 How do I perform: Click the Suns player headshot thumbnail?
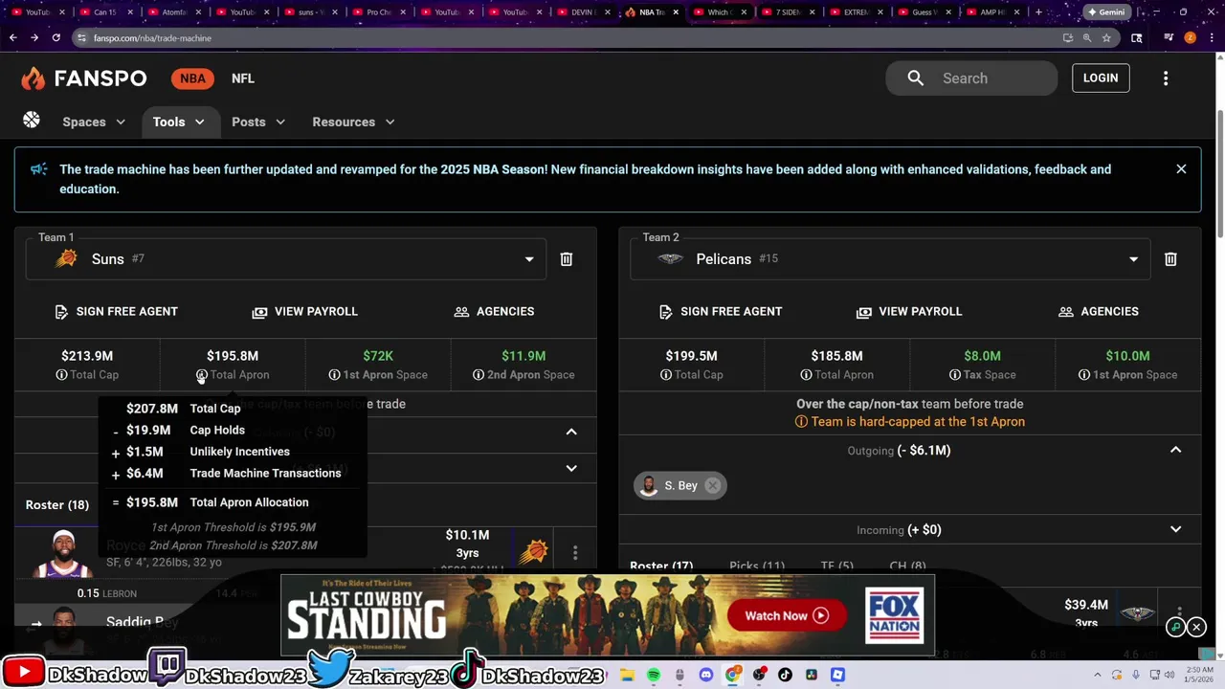coord(64,553)
